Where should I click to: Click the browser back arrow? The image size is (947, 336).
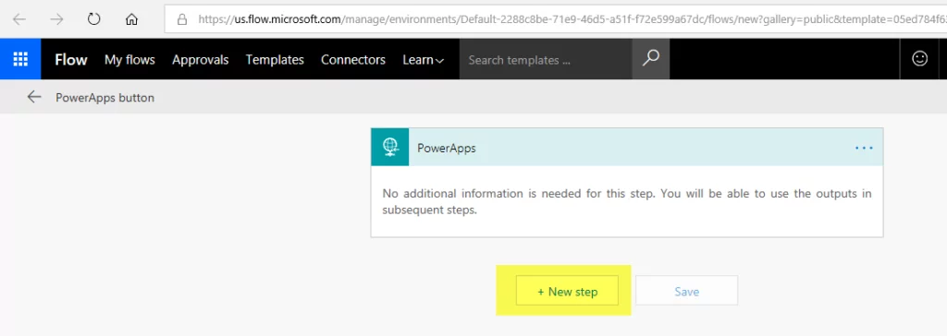pyautogui.click(x=19, y=19)
